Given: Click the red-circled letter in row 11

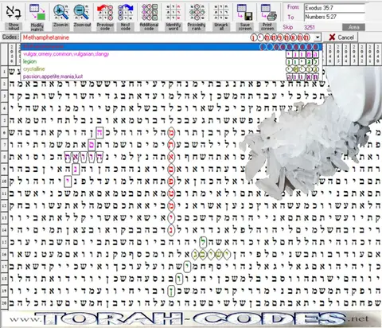Looking at the screenshot, I should [x=171, y=193].
